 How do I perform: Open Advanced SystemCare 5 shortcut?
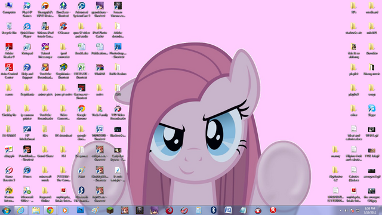[81, 10]
